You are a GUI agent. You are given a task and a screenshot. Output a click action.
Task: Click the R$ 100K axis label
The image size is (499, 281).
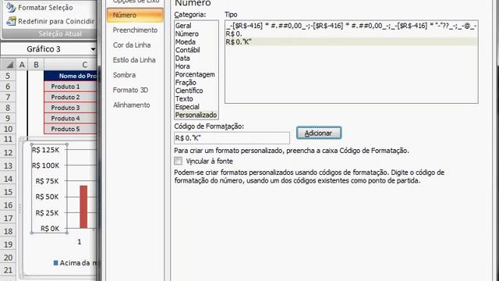(x=45, y=165)
